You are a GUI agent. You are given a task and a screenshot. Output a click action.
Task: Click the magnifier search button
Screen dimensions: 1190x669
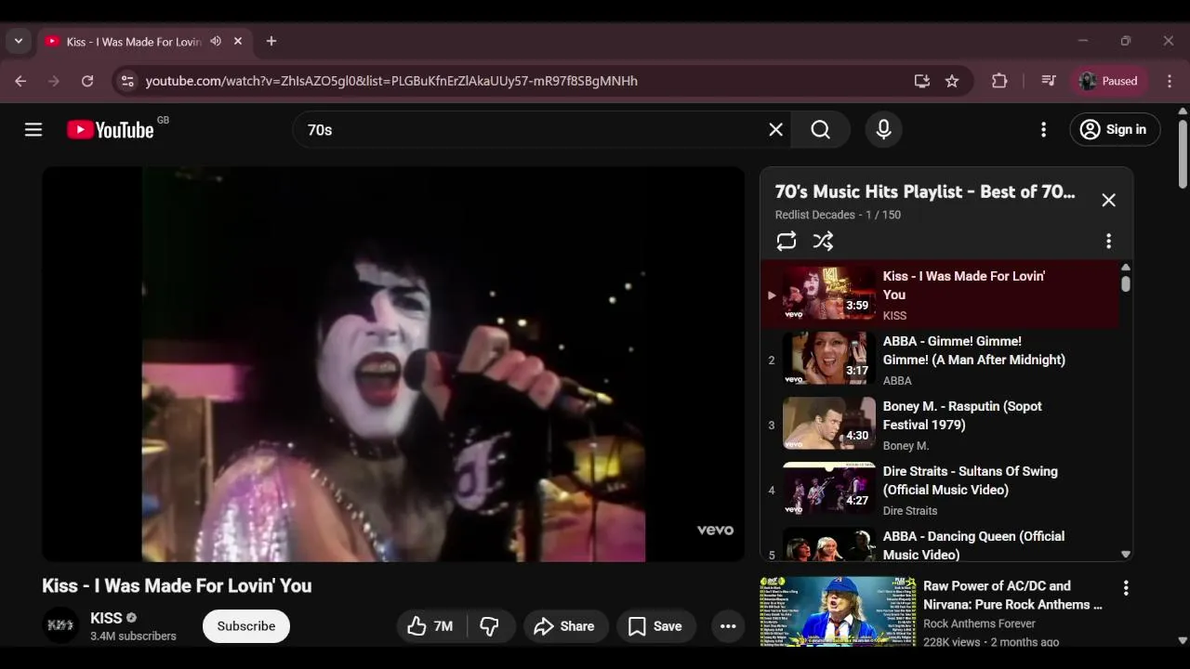click(820, 130)
